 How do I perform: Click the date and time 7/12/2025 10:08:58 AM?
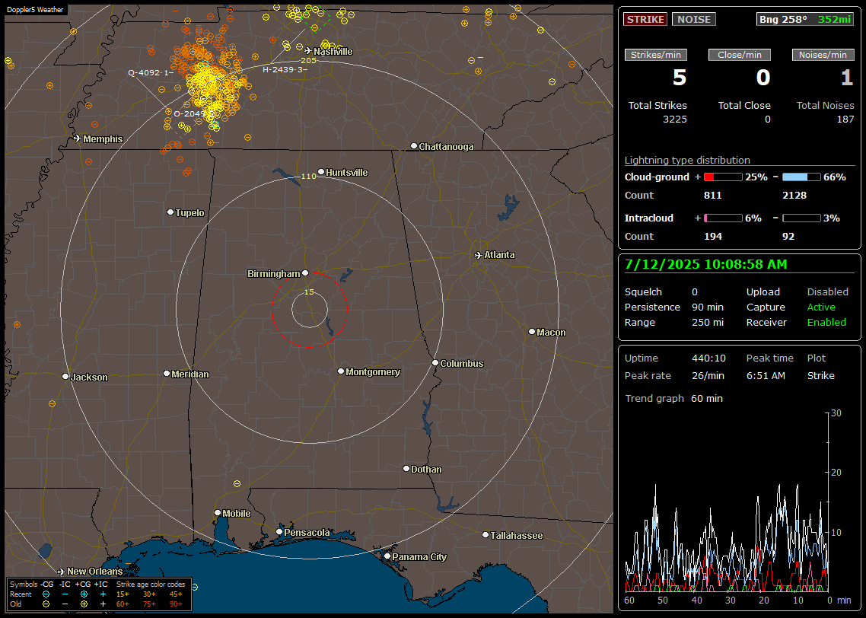706,264
